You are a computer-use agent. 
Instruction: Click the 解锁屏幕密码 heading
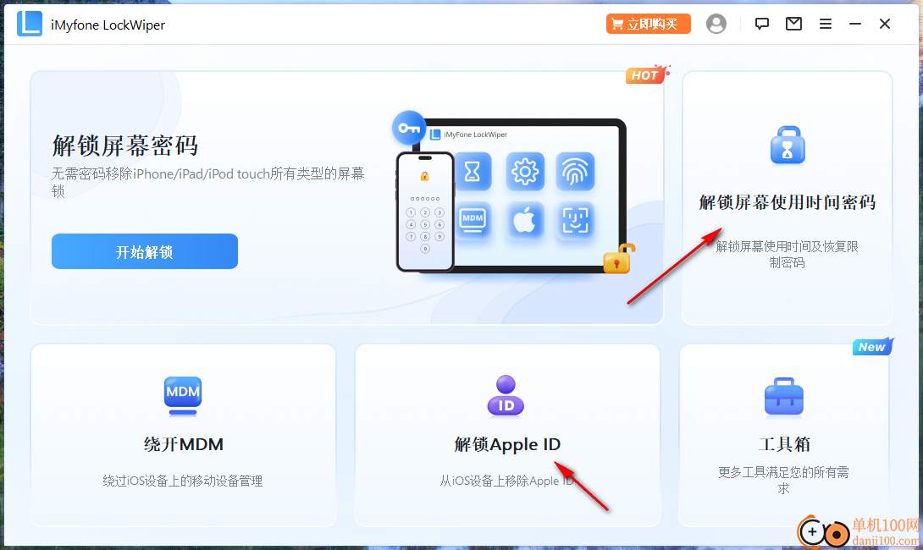124,146
